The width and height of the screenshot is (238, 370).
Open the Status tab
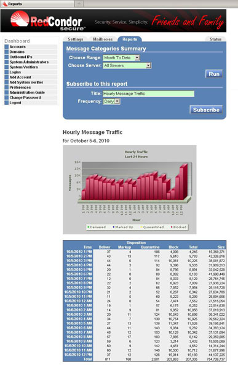pyautogui.click(x=215, y=39)
